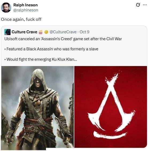
Task: Click the @ralphineson handle
Action: [x=26, y=10]
